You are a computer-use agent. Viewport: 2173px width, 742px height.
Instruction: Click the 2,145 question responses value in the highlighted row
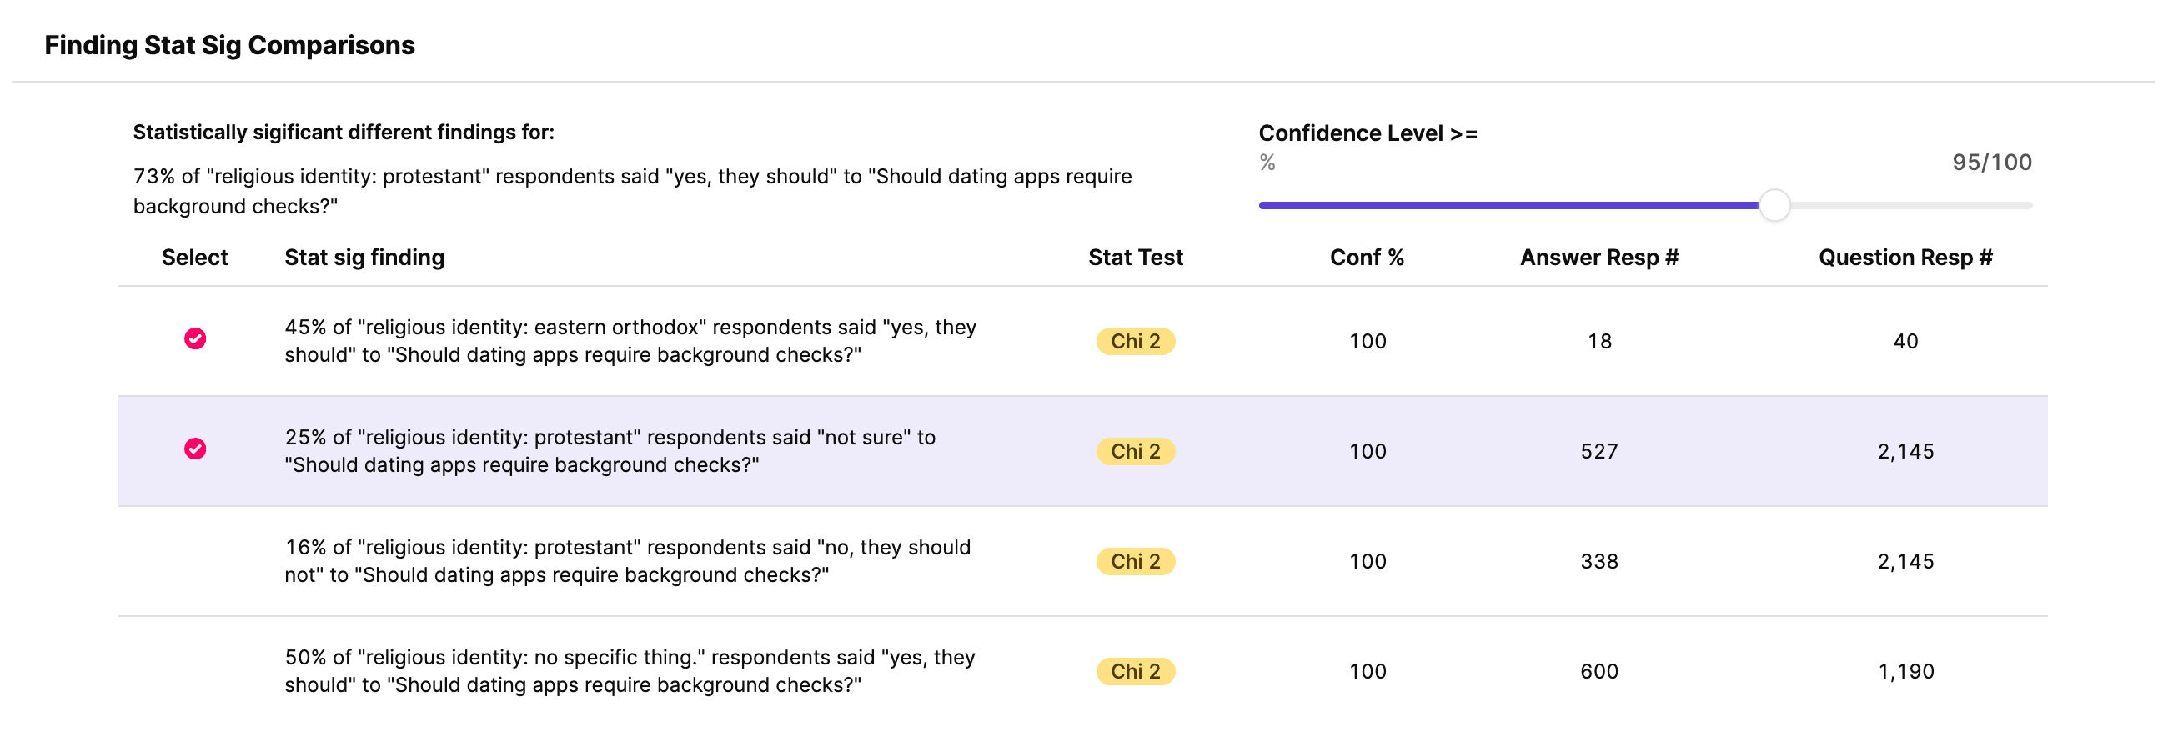point(1905,451)
